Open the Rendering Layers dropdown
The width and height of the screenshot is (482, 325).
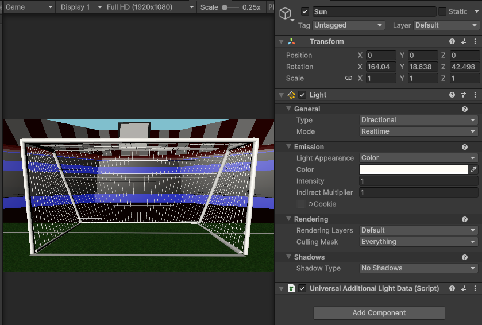(418, 230)
